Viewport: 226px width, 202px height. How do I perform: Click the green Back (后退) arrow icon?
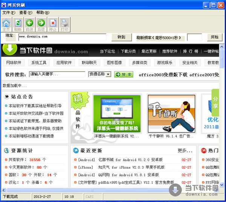(41, 24)
